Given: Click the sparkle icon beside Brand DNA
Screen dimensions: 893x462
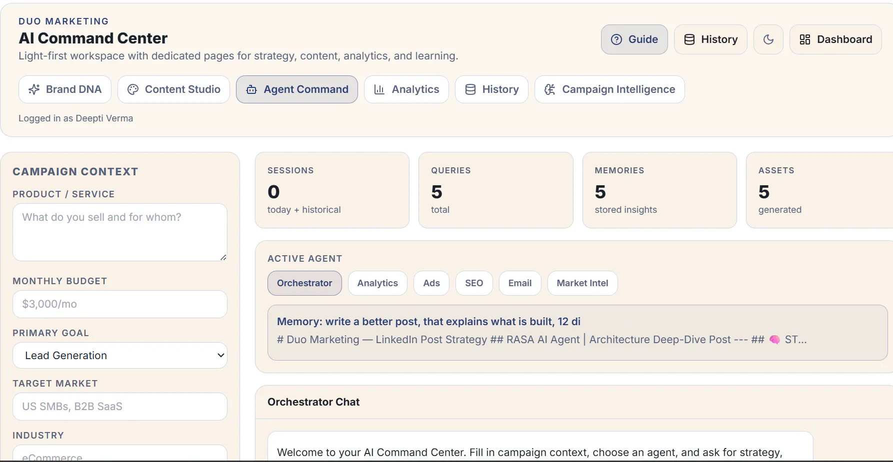Looking at the screenshot, I should click(x=34, y=89).
